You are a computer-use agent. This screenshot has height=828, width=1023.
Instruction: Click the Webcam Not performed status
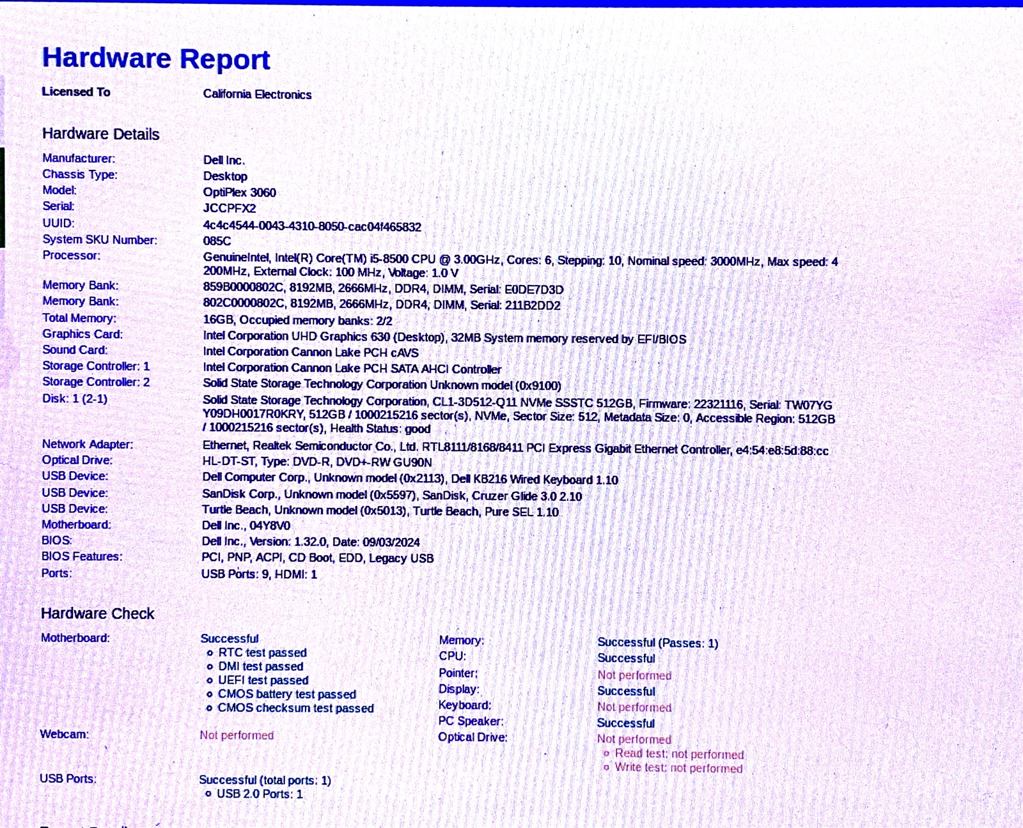[x=237, y=735]
